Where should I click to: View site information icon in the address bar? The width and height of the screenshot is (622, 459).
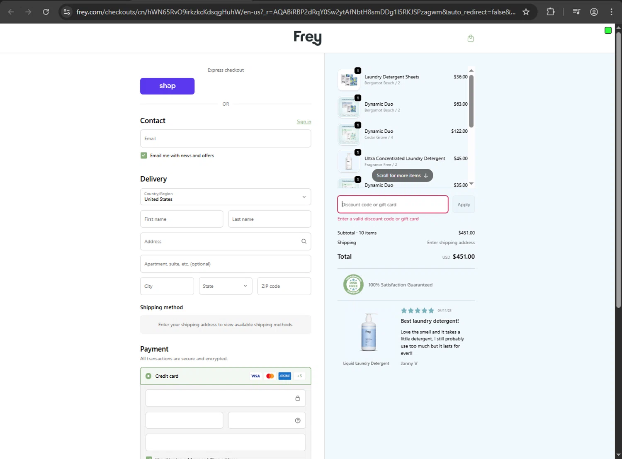click(67, 12)
